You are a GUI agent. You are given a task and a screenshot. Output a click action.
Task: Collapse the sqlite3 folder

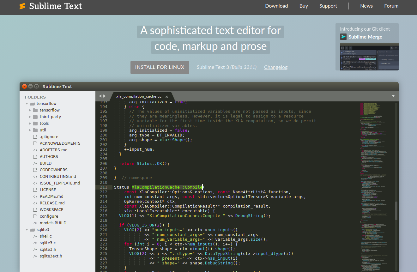click(x=27, y=229)
